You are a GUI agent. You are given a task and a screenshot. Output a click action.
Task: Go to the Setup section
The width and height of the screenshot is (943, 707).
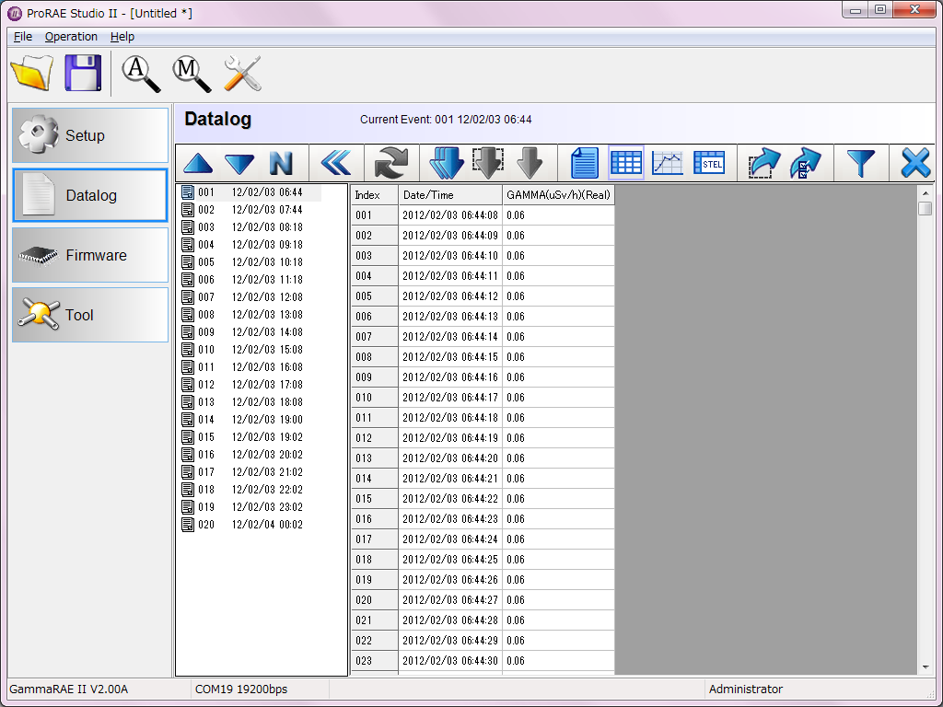(90, 135)
